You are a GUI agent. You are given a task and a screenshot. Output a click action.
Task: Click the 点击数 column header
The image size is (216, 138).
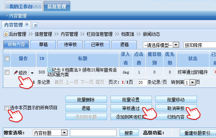pos(139,58)
